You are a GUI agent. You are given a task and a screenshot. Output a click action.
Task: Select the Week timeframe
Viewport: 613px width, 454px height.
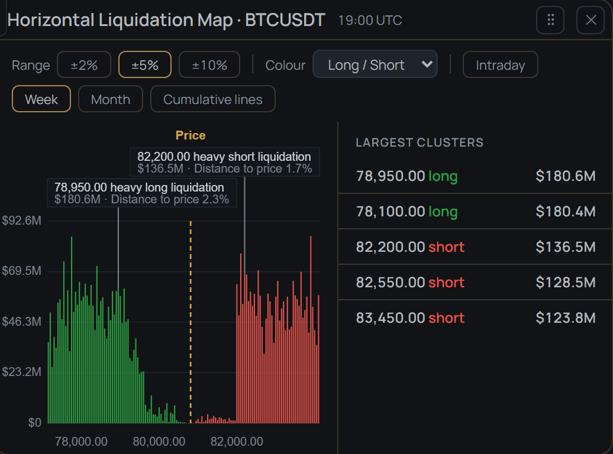[41, 99]
